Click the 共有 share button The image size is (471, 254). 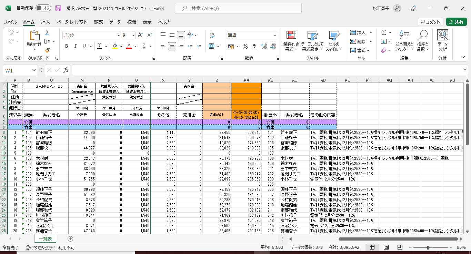click(456, 22)
